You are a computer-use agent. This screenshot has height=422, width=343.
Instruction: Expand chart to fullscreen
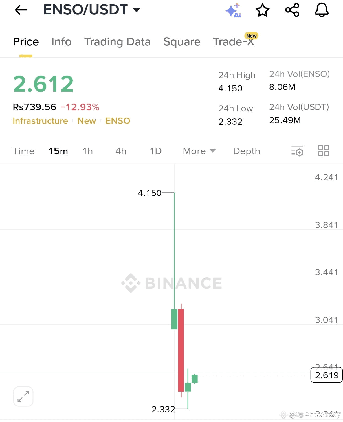(x=23, y=396)
